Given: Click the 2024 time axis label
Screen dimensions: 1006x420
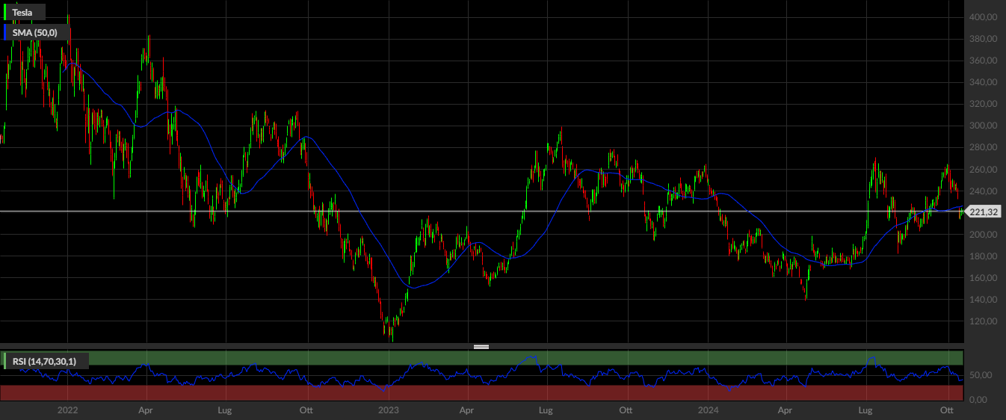Looking at the screenshot, I should pos(708,410).
